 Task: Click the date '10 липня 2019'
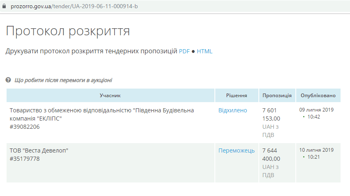point(316,150)
